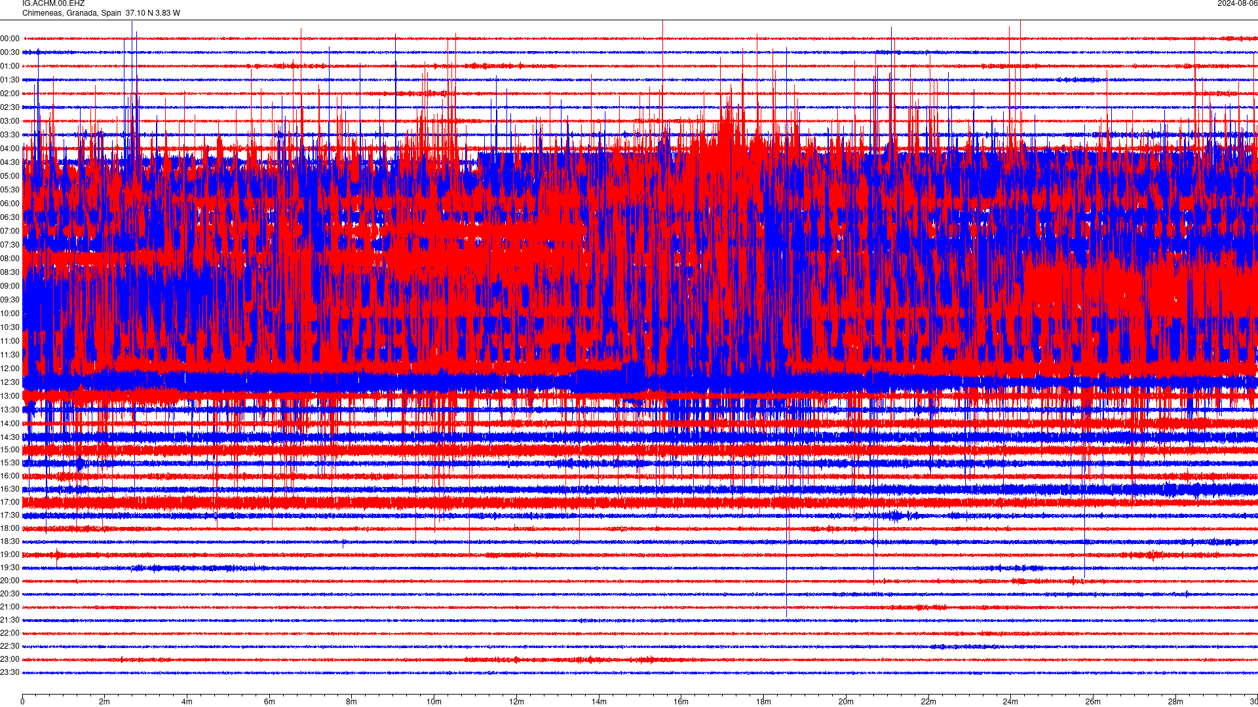The image size is (1258, 707).
Task: Select the 05:30 trace time label
Action: pyautogui.click(x=10, y=190)
